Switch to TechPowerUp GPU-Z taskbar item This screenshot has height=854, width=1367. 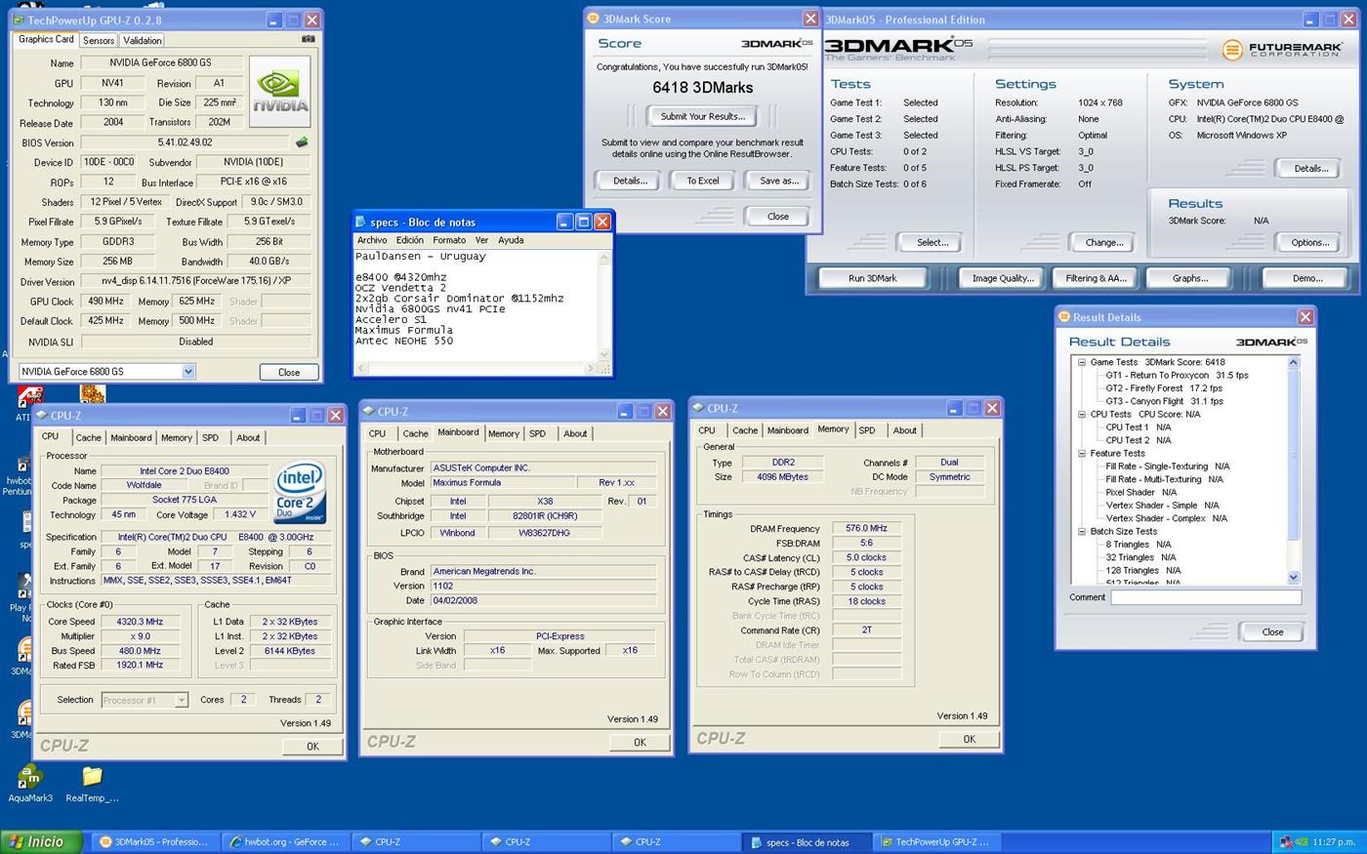(x=935, y=841)
